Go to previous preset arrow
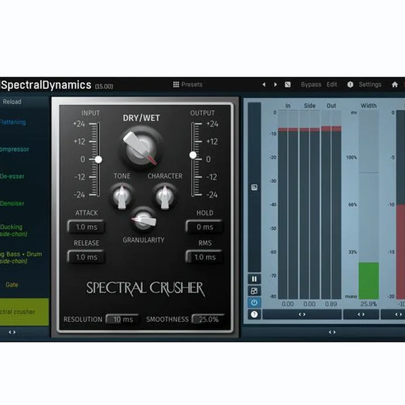This screenshot has width=405, height=405. 264,84
